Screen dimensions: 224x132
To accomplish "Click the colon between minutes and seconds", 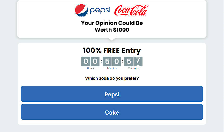I will 123,62.
